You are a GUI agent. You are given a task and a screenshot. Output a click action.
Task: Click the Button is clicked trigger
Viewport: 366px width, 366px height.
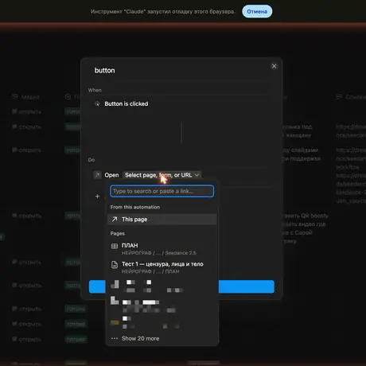click(x=127, y=103)
